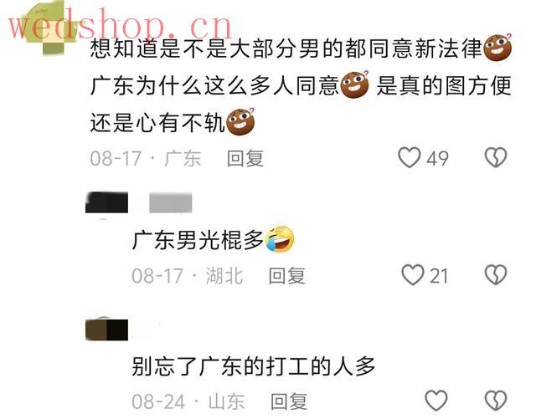Tap the reply text 别忘了广东的打工的人多
This screenshot has height=419, width=536.
tap(254, 366)
